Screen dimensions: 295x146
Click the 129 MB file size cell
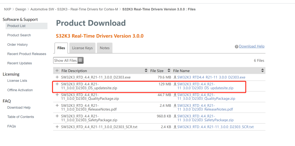point(165,84)
